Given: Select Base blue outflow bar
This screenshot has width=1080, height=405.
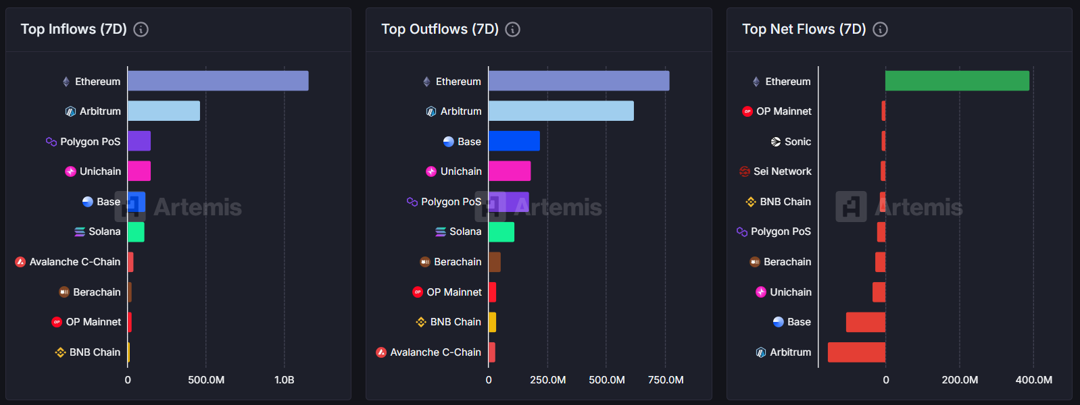Looking at the screenshot, I should [514, 141].
